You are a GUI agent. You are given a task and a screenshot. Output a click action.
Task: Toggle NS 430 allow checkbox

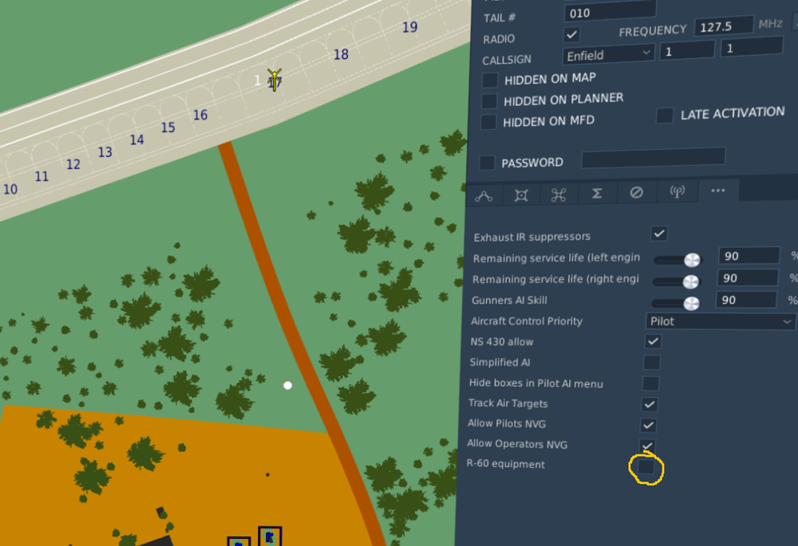[653, 341]
